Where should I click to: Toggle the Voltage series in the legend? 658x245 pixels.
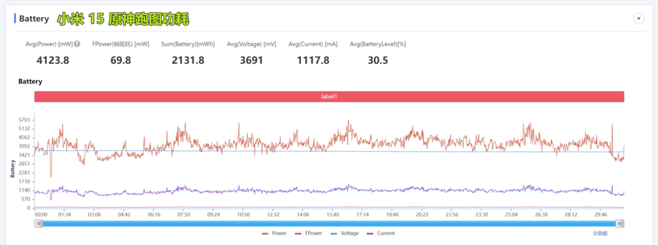344,233
